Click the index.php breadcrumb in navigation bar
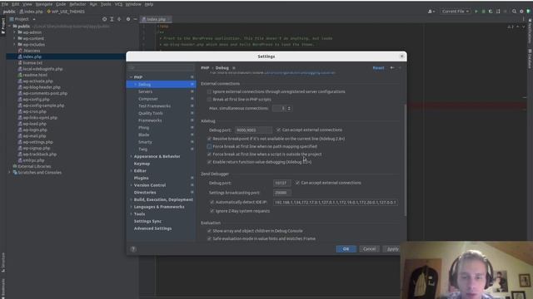Screen dimensions: 533x299 click(x=32, y=12)
